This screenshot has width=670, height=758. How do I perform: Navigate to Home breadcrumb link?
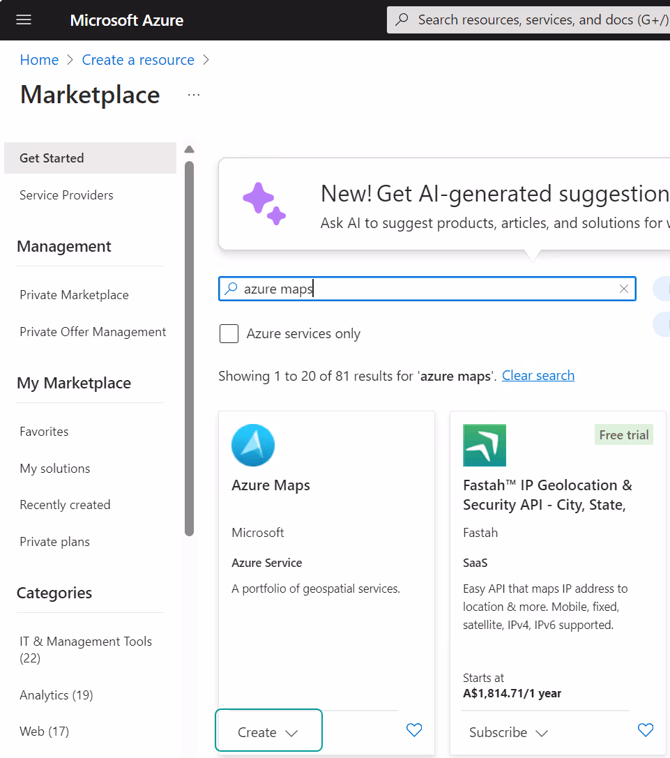pos(39,60)
